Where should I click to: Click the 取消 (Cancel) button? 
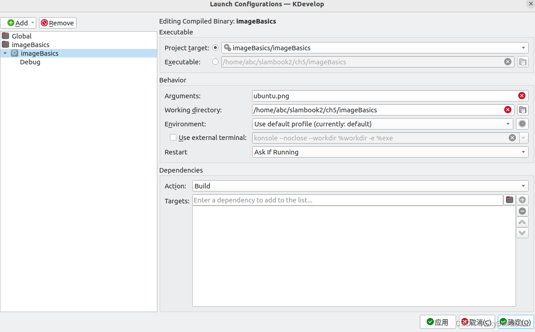[477, 322]
